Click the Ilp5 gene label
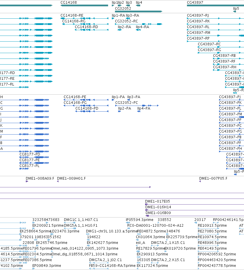The width and height of the screenshot is (244, 270). (236, 8)
